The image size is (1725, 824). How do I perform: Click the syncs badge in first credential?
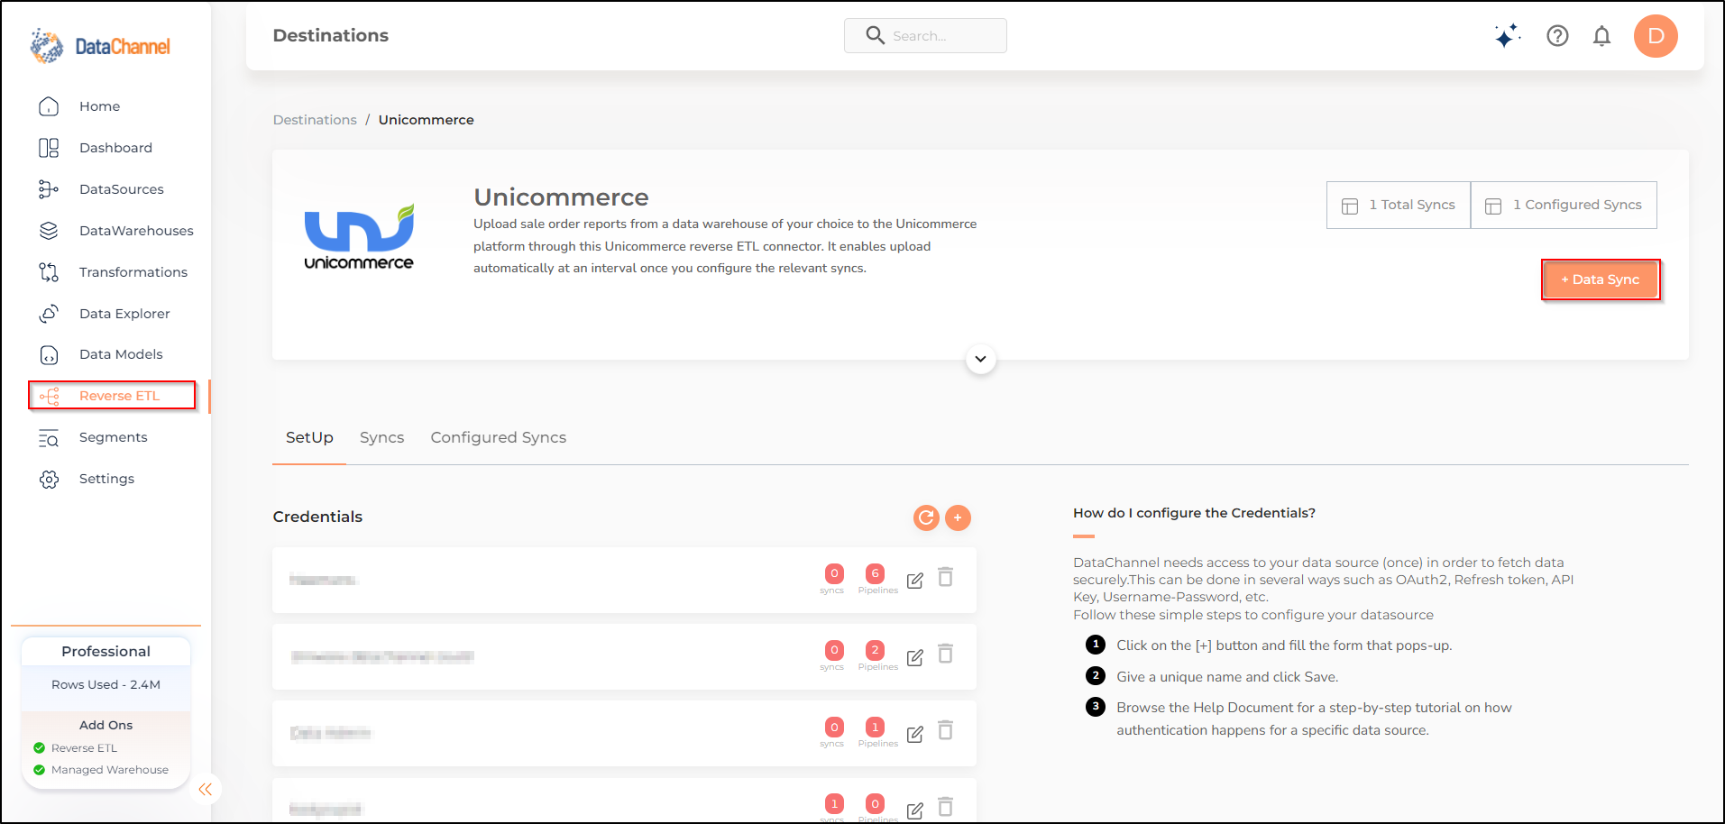(x=834, y=573)
